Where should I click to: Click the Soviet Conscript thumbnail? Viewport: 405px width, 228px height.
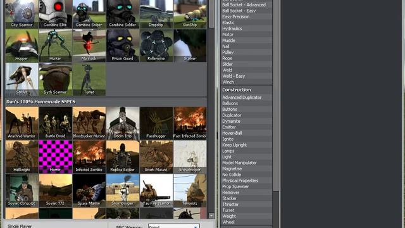click(22, 191)
